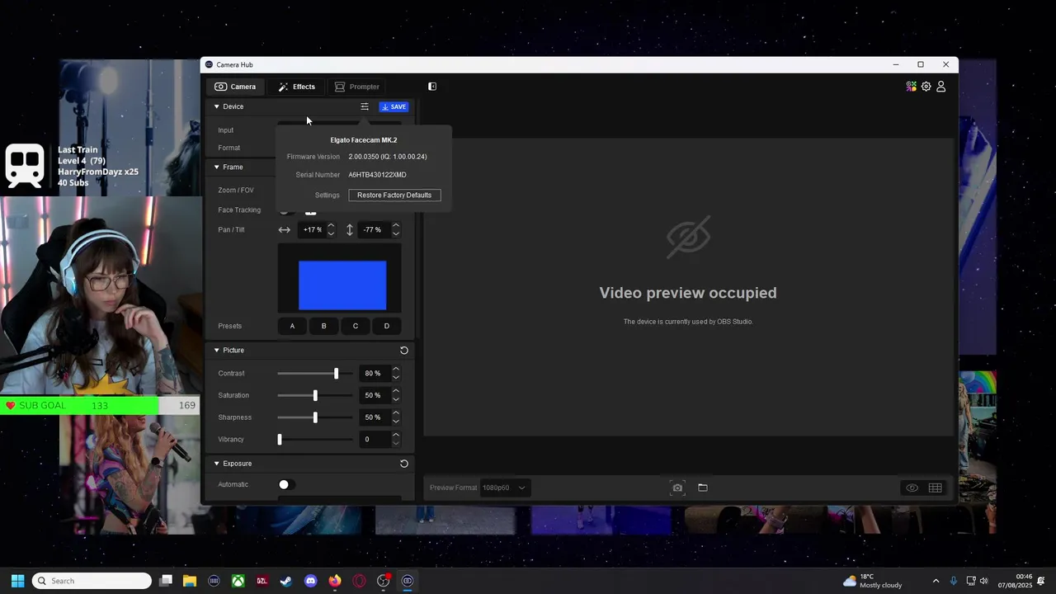Open Discord from the taskbar
Viewport: 1056px width, 594px height.
310,581
